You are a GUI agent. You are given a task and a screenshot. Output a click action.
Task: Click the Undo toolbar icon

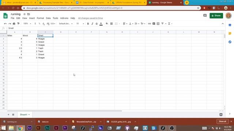pos(5,24)
